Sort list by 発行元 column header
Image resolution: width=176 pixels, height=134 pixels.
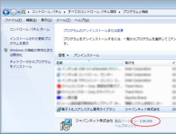coord(147,63)
